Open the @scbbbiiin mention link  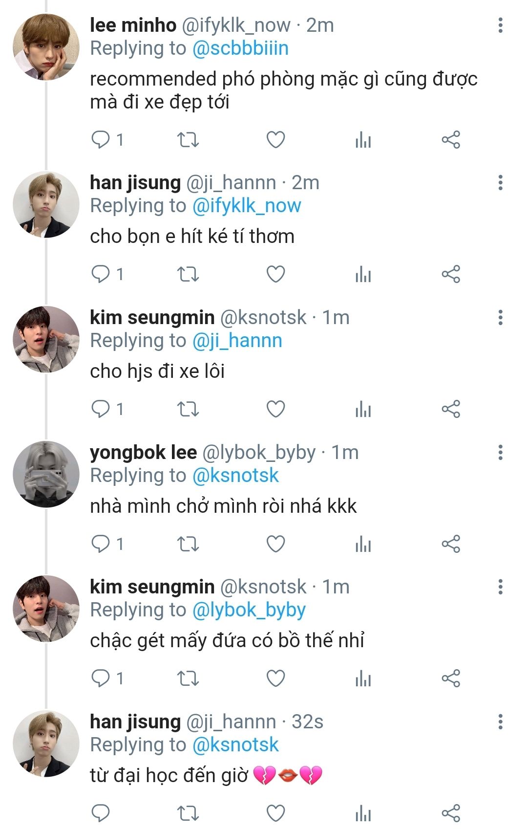point(240,48)
